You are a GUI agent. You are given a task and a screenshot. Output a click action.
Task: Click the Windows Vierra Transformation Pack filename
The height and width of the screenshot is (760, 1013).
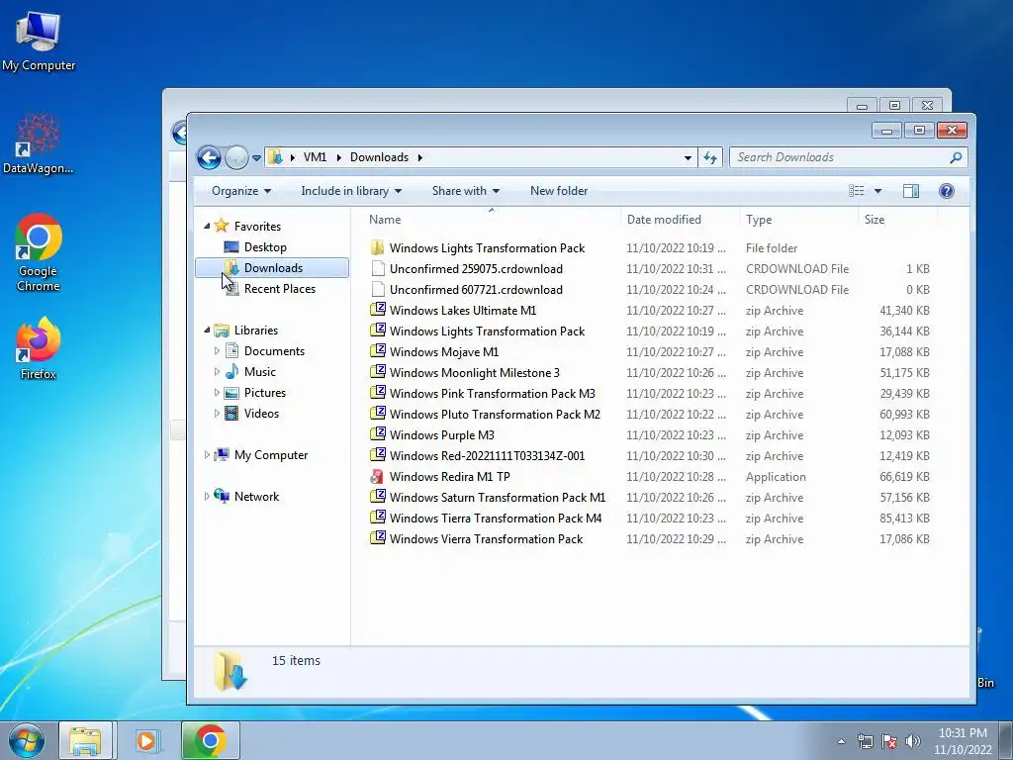[486, 539]
